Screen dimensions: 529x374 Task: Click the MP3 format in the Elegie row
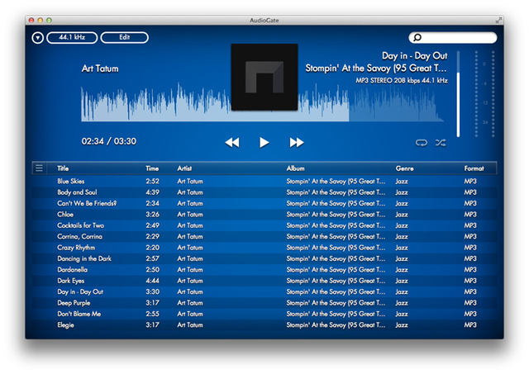[x=470, y=325]
